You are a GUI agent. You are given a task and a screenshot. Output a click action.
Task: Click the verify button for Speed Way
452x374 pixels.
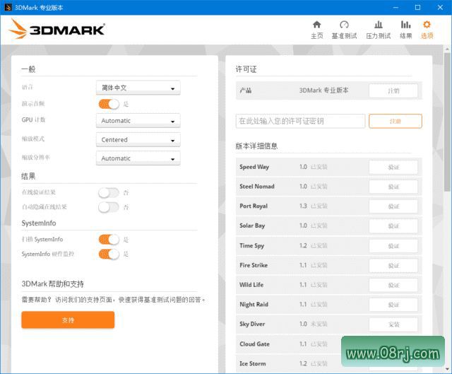[x=393, y=167]
